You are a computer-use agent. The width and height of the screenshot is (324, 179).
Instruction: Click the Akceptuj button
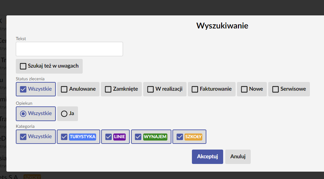[x=207, y=157]
